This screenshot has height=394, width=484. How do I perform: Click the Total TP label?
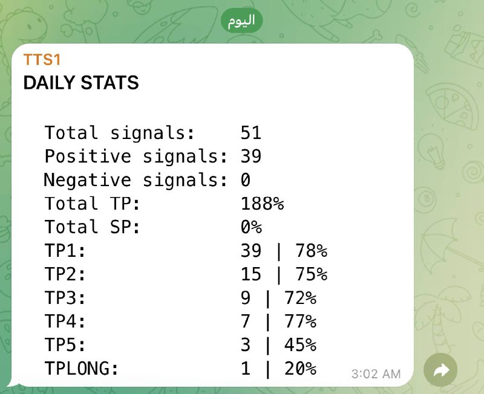(92, 204)
